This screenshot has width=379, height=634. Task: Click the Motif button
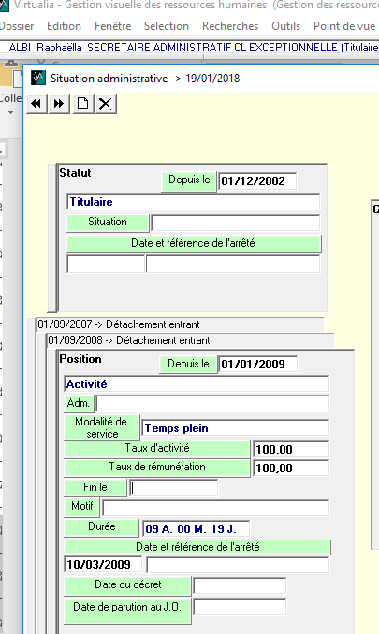tap(81, 506)
